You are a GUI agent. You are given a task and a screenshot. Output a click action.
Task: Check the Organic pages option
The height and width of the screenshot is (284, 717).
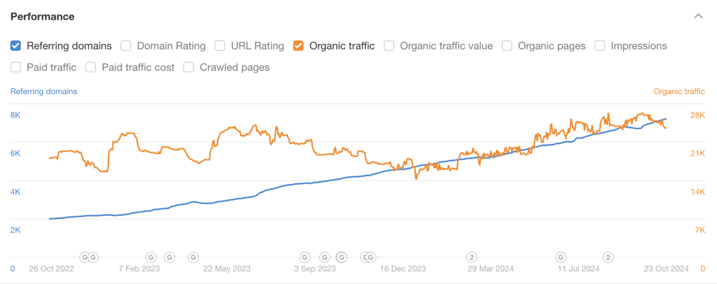[507, 45]
